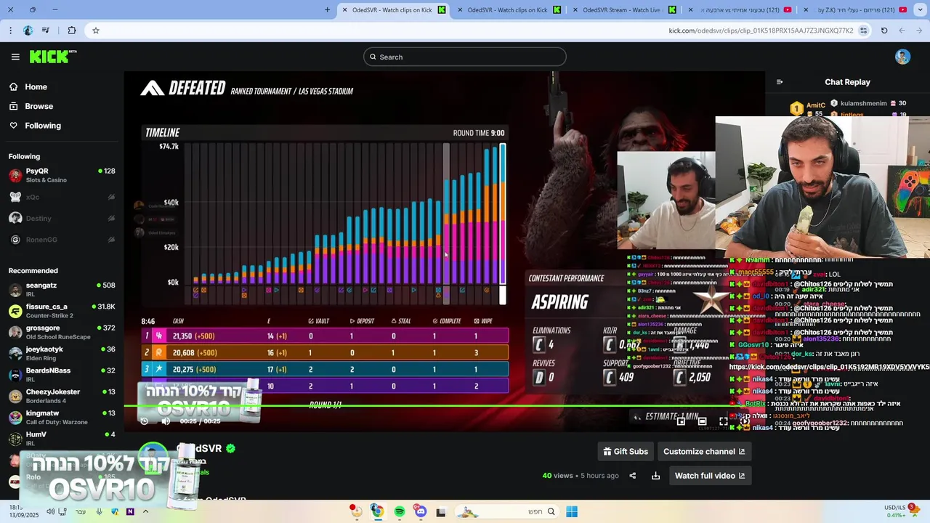Open Chrome three-dot menu
Image resolution: width=930 pixels, height=523 pixels.
[x=10, y=31]
